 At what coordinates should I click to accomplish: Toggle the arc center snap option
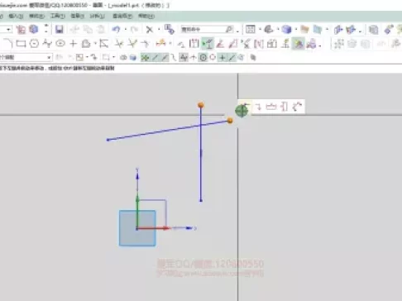click(x=203, y=57)
